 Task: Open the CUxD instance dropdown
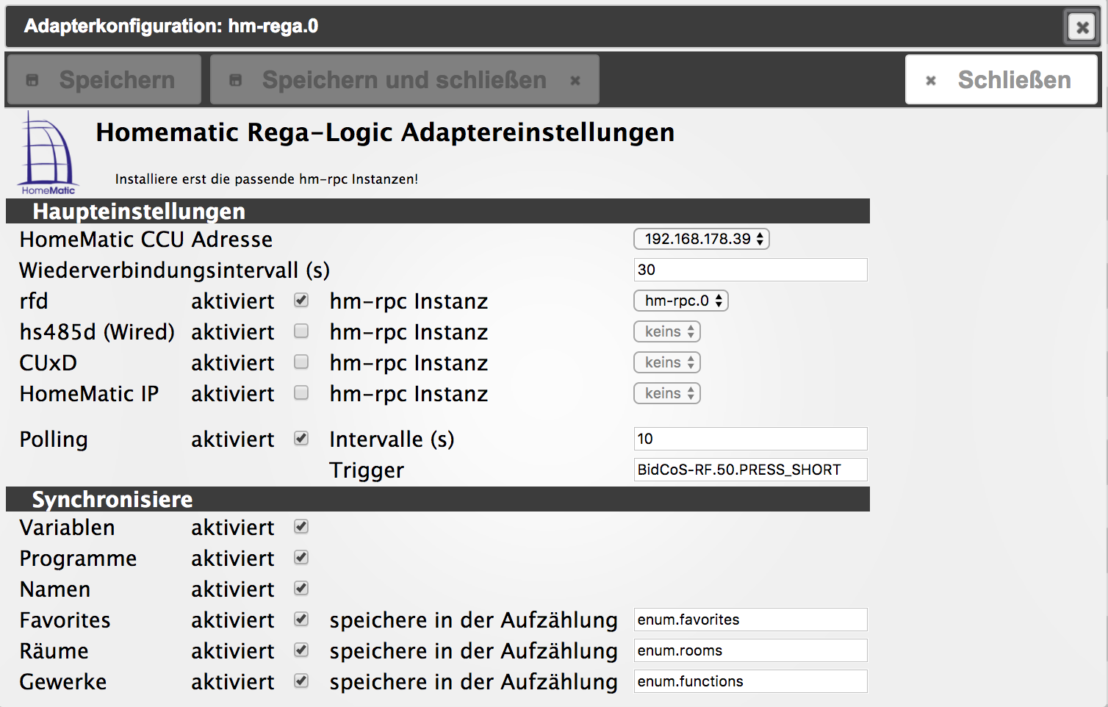point(667,362)
